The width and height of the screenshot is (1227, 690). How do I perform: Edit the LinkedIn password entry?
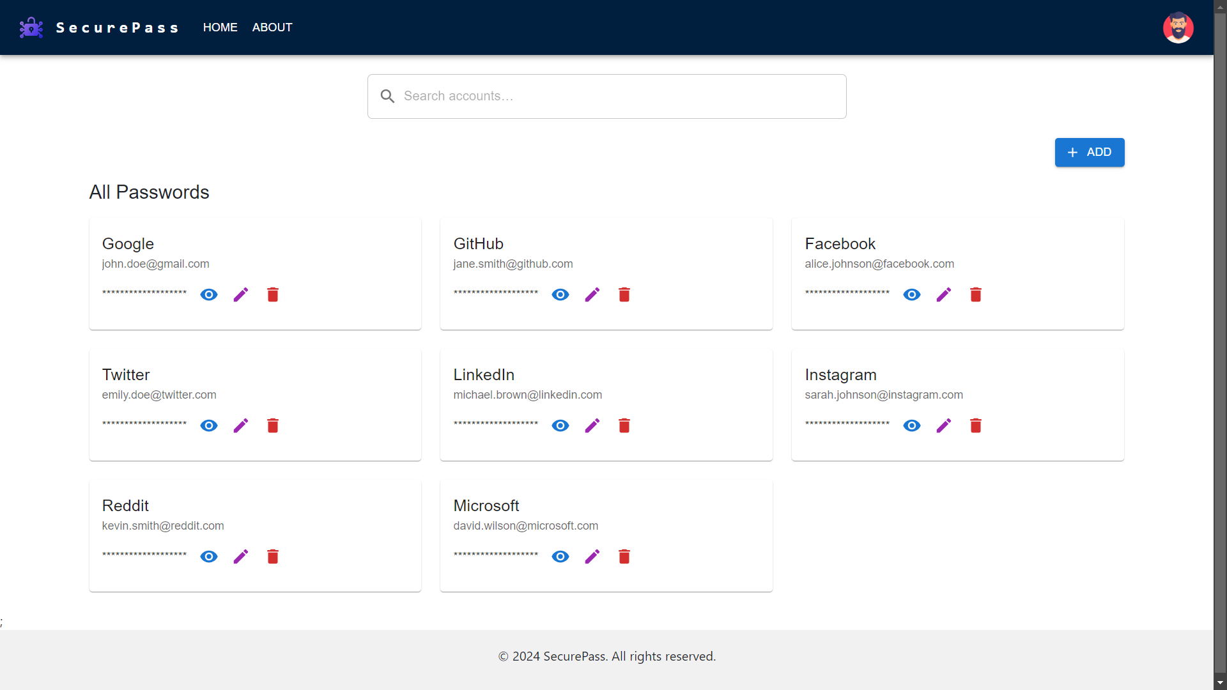coord(592,425)
